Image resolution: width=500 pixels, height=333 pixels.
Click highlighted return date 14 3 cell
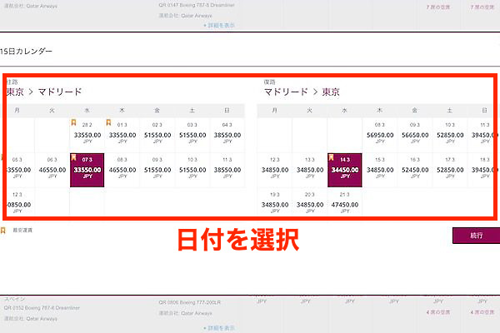pos(345,170)
